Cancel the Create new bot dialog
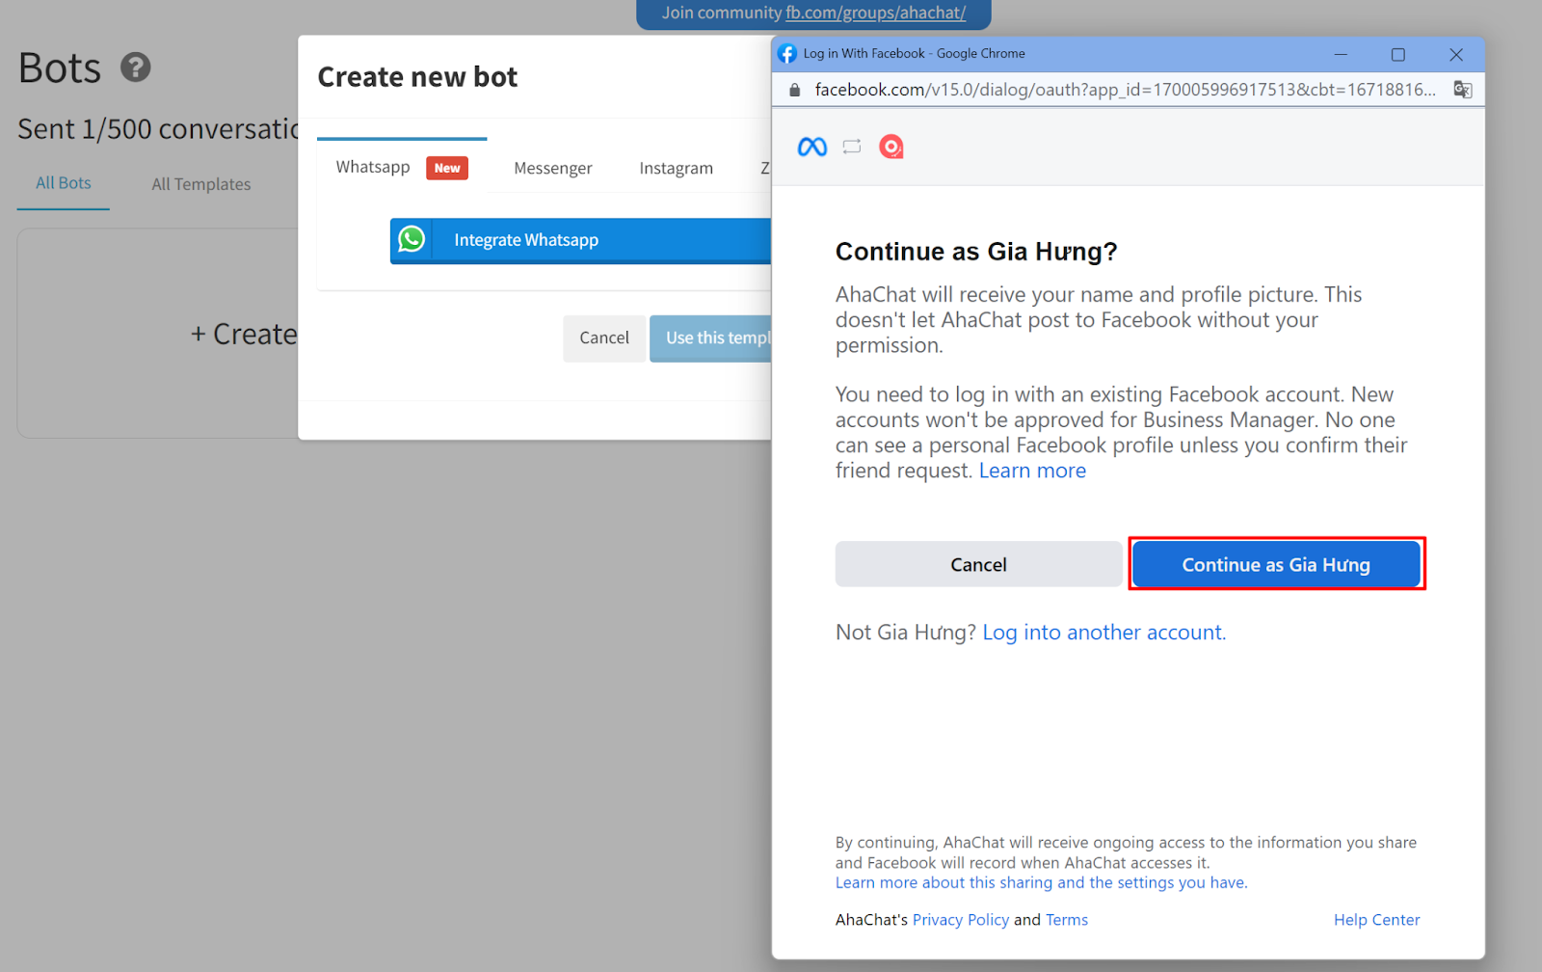The height and width of the screenshot is (972, 1542). pyautogui.click(x=604, y=338)
